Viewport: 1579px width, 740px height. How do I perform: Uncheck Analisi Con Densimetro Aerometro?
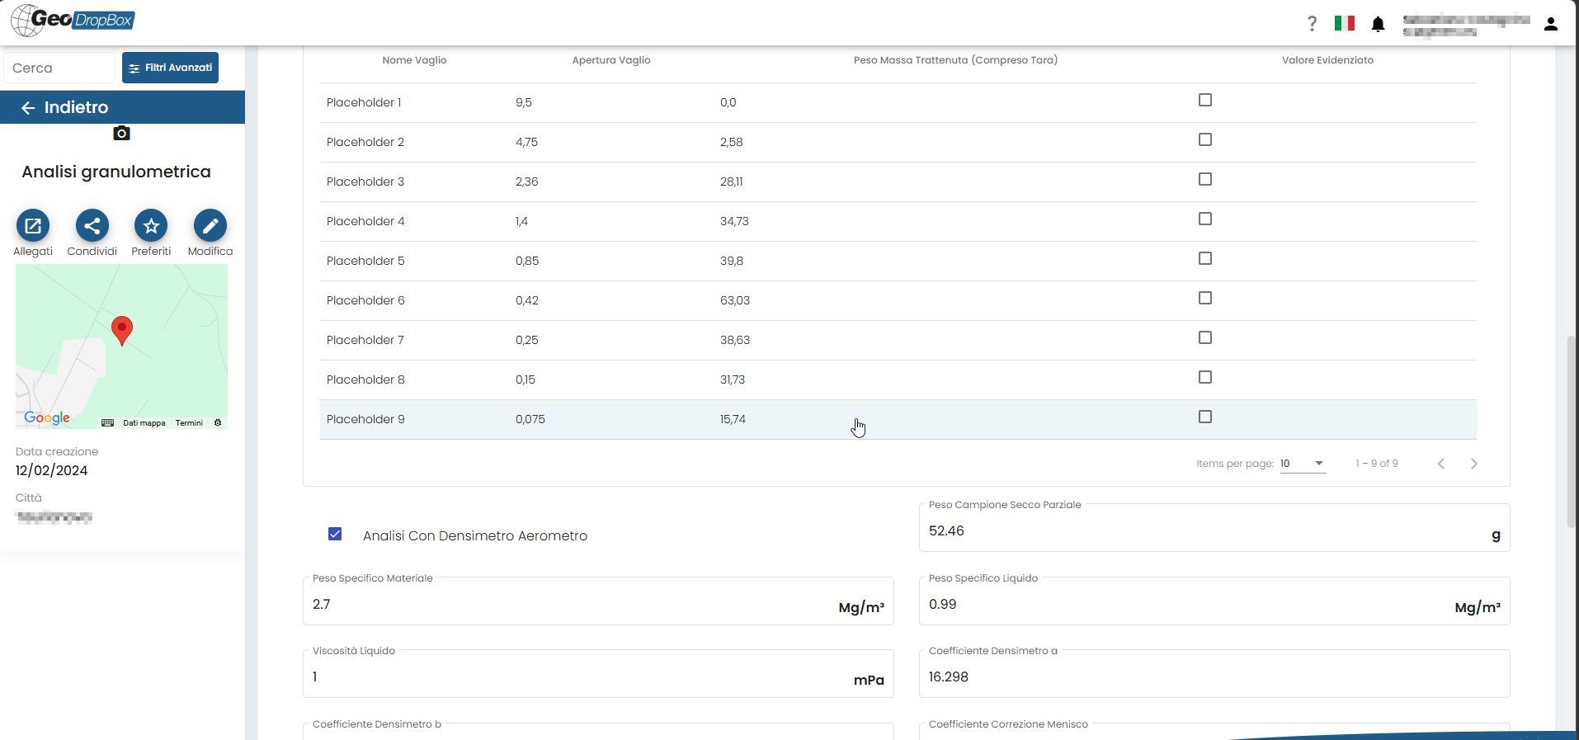tap(335, 534)
